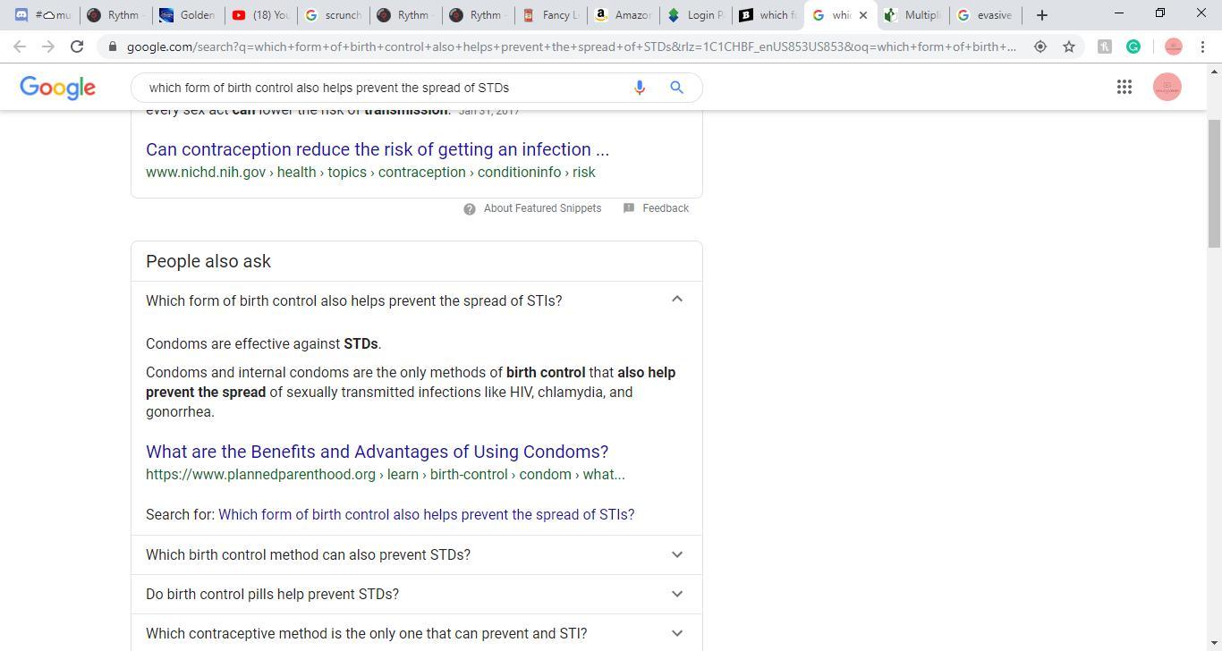Open a new browser tab

point(1042,15)
